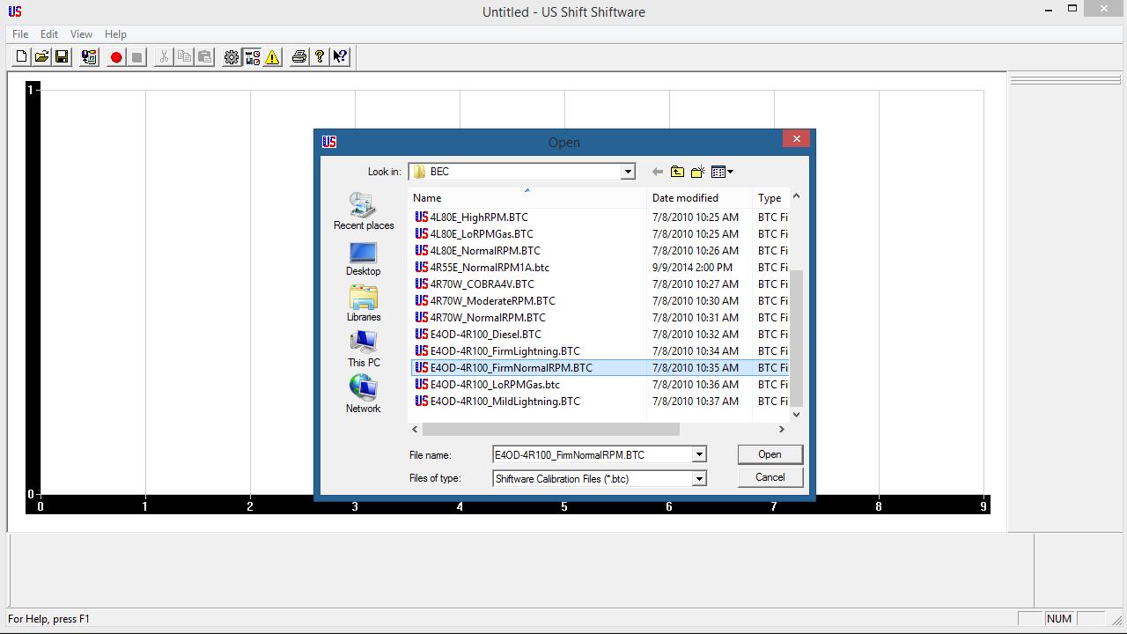This screenshot has width=1127, height=634.
Task: Click the connect-to-controller icon in toolbar
Action: tap(89, 57)
